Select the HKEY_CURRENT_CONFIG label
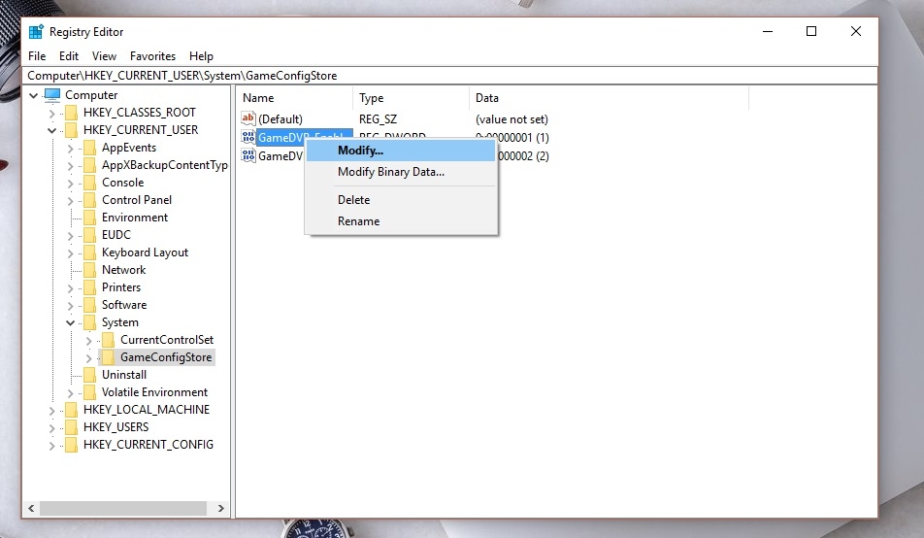 click(148, 445)
